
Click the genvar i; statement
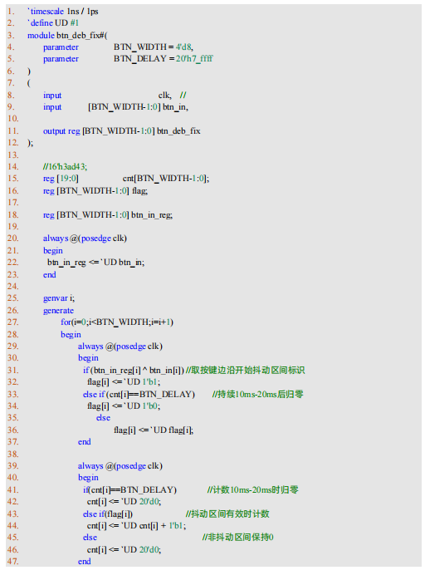pos(59,298)
